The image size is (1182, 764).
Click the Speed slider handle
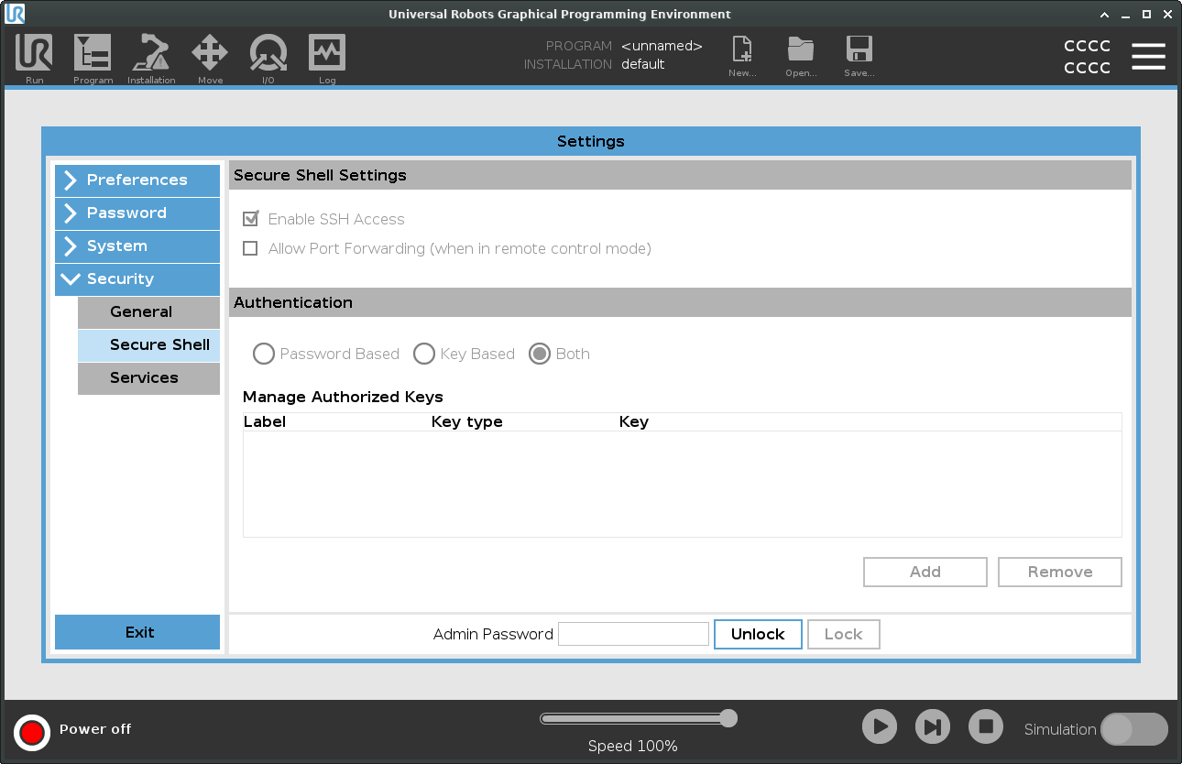point(728,718)
